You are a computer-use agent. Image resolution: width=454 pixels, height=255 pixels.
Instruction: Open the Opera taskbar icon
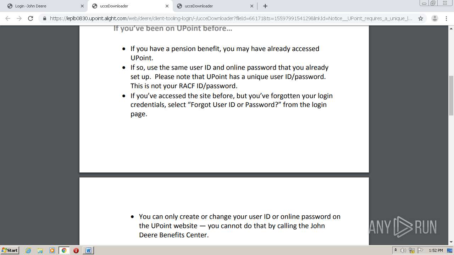76,250
